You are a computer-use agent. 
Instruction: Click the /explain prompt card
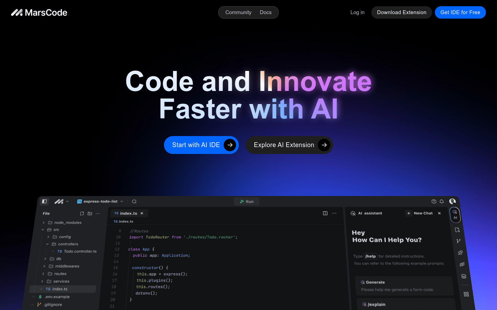(406, 304)
